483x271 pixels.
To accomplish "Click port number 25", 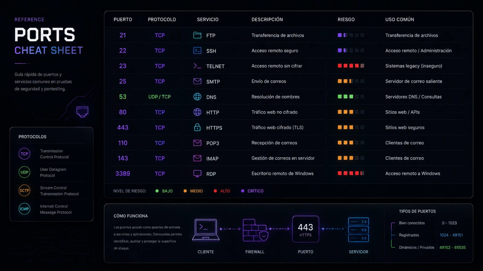I will pos(123,81).
